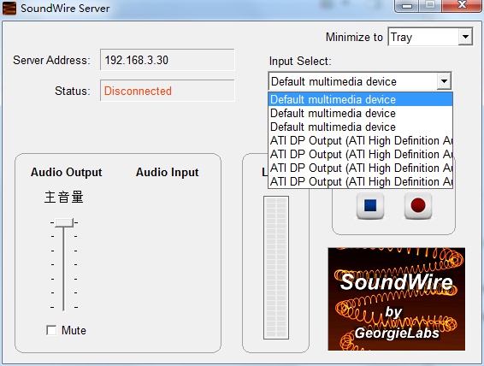The height and width of the screenshot is (366, 484).
Task: Select the highlighted Default multimedia device entry
Action: (361, 99)
